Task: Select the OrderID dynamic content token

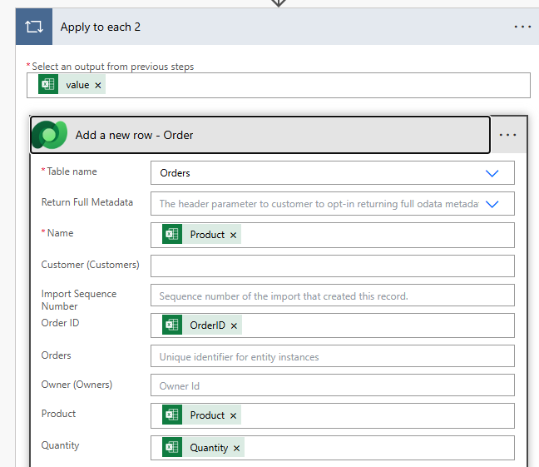Action: click(207, 325)
